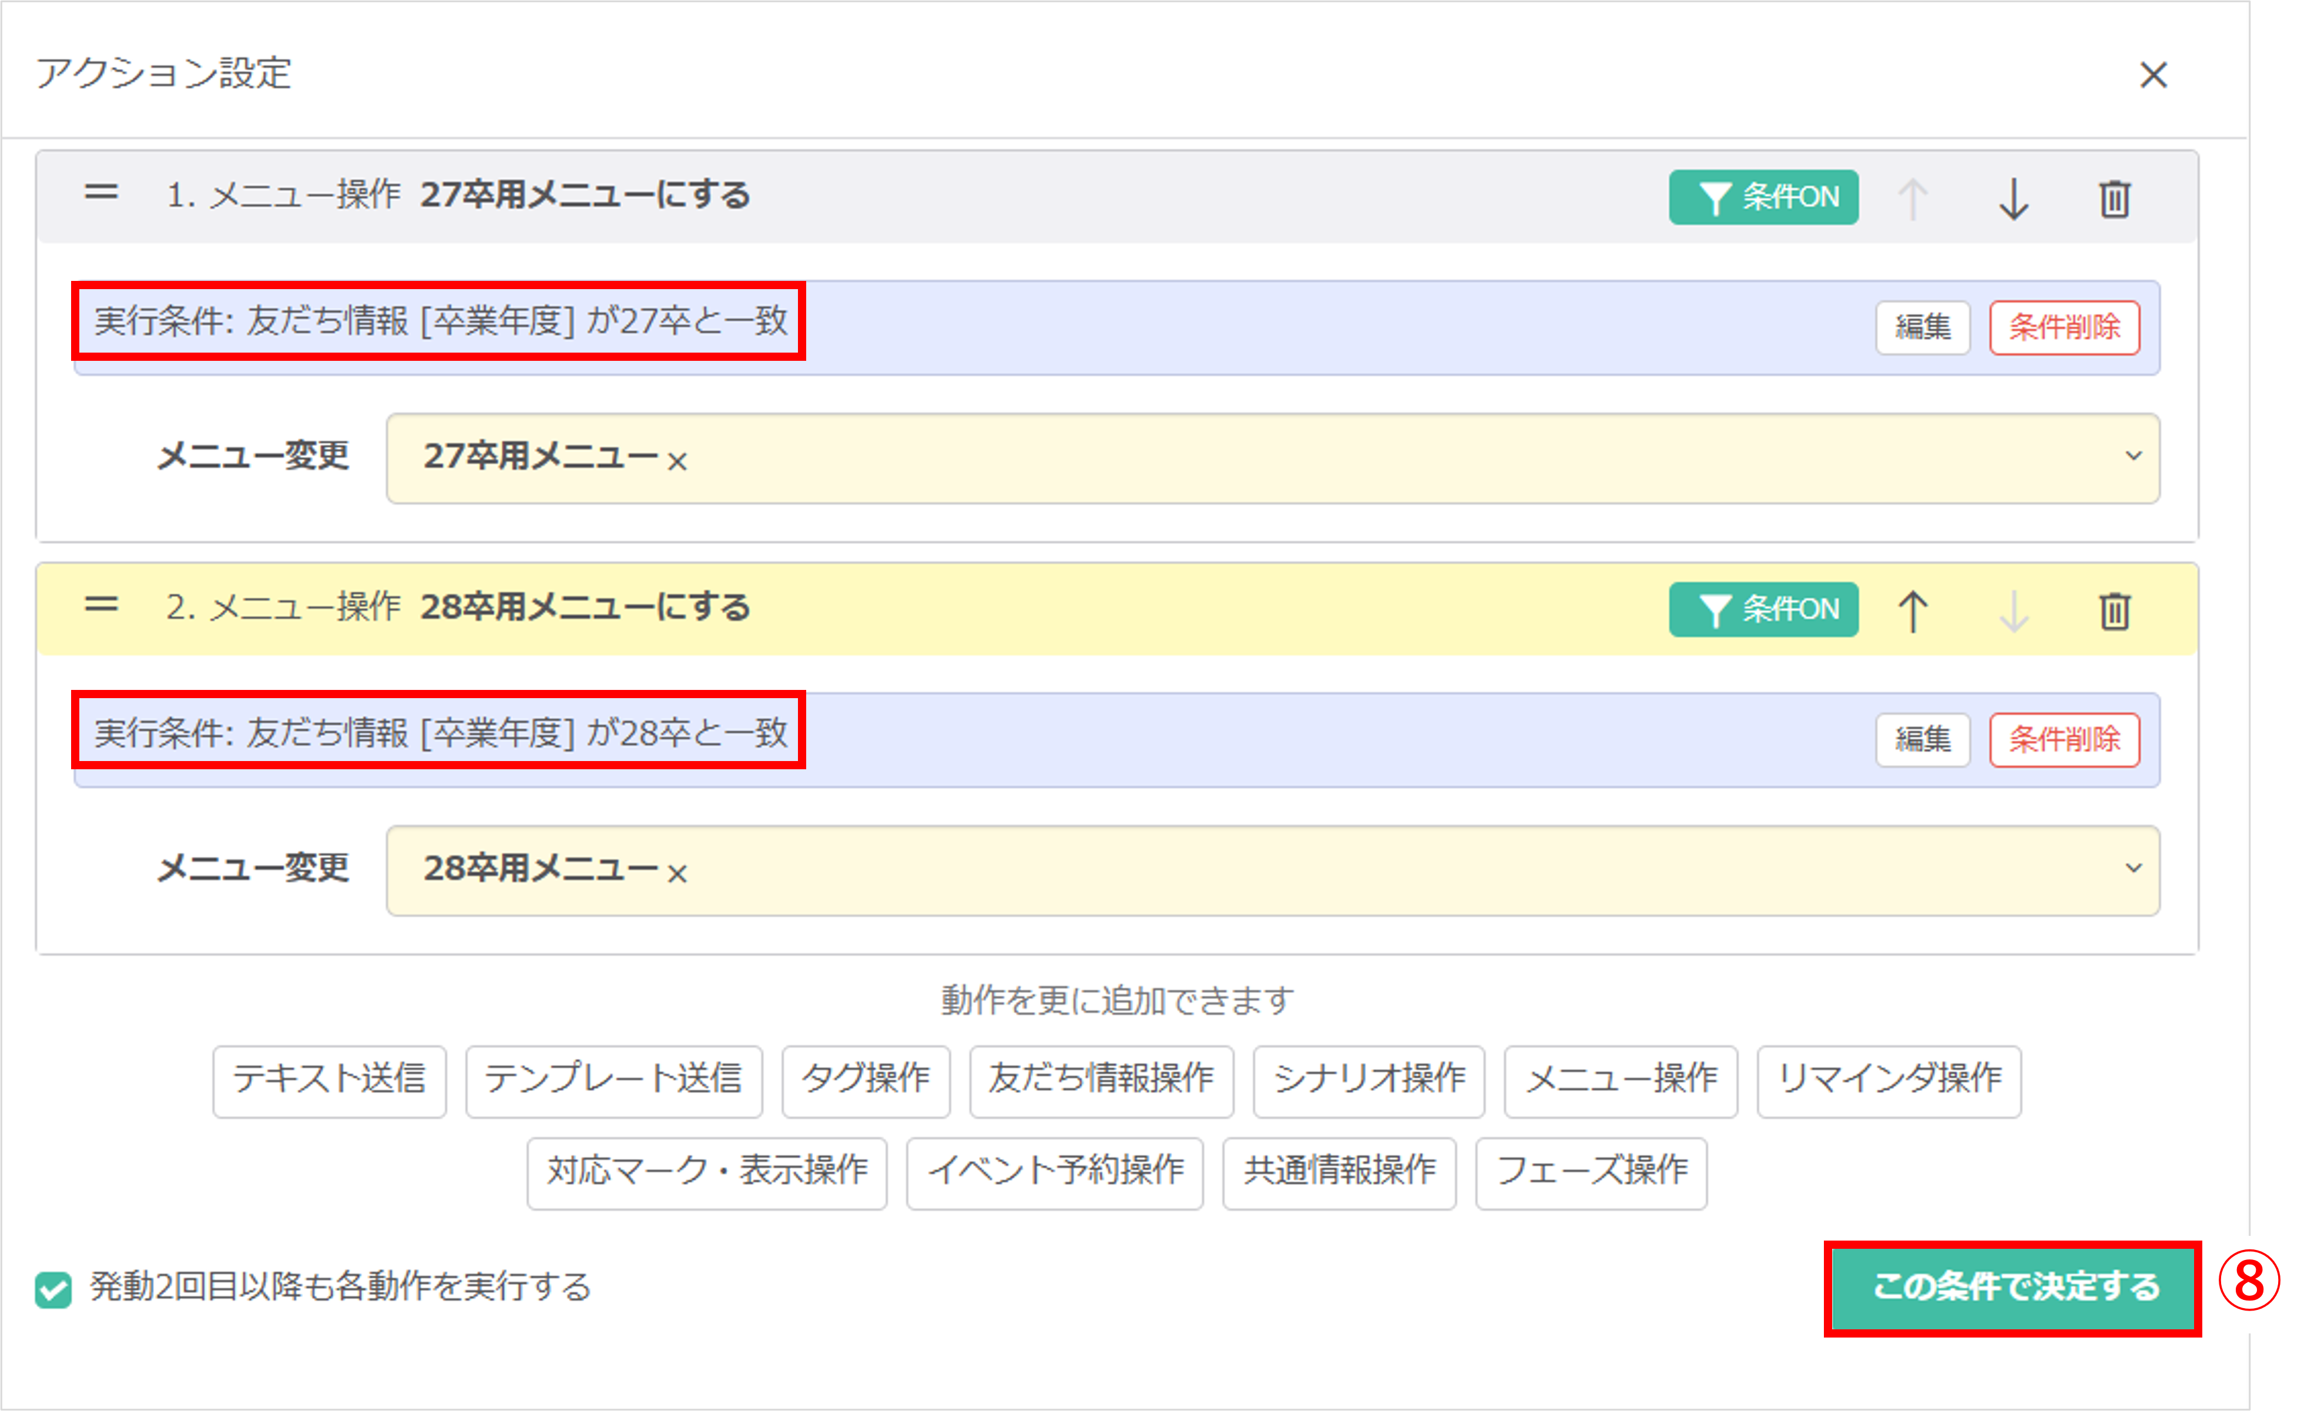Toggle 条件ON for the 28卒用メニュー action
The image size is (2321, 1411).
(x=1763, y=608)
